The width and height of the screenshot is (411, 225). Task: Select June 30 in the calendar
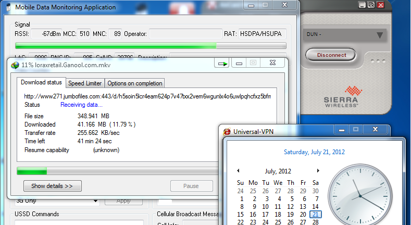(x=315, y=191)
